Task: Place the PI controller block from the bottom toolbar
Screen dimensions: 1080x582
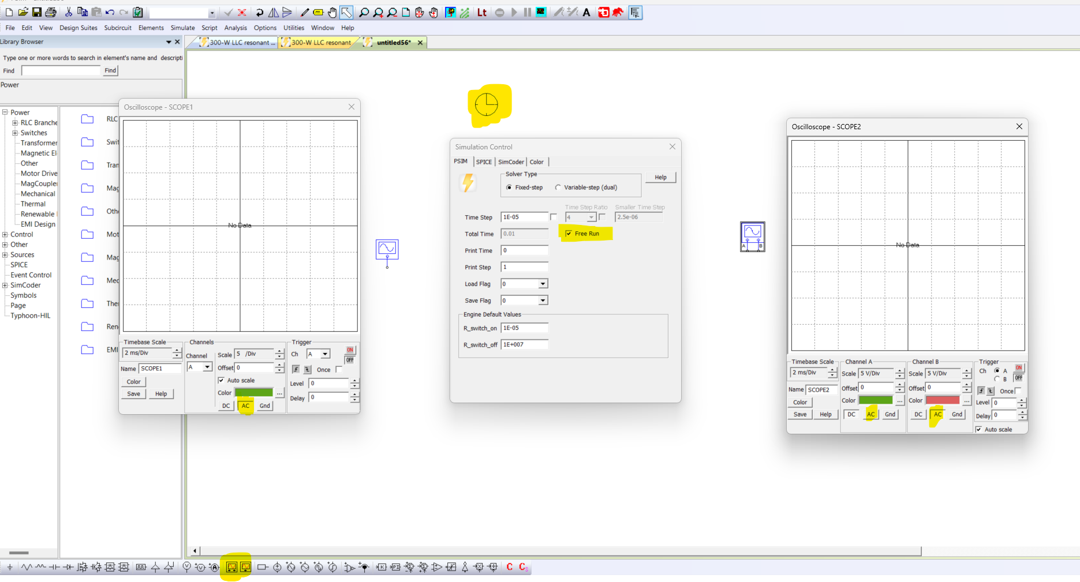Action: point(395,568)
